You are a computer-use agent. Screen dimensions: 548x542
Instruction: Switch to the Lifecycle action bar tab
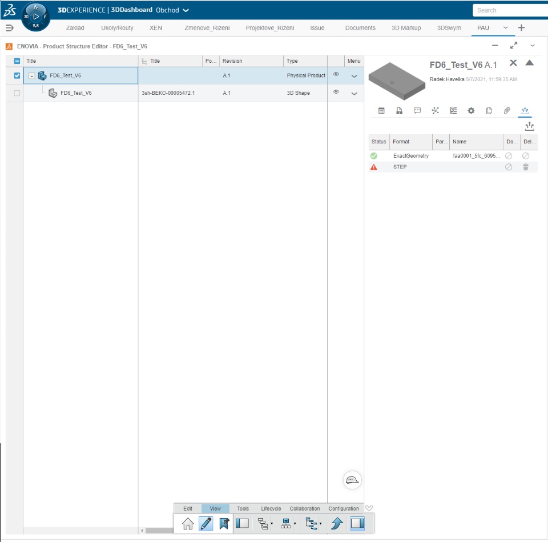click(271, 508)
